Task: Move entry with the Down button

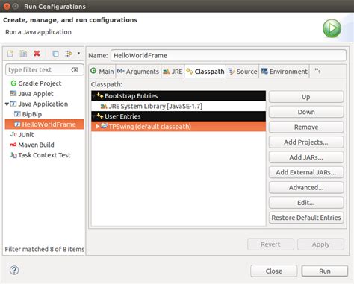Action: 306,112
